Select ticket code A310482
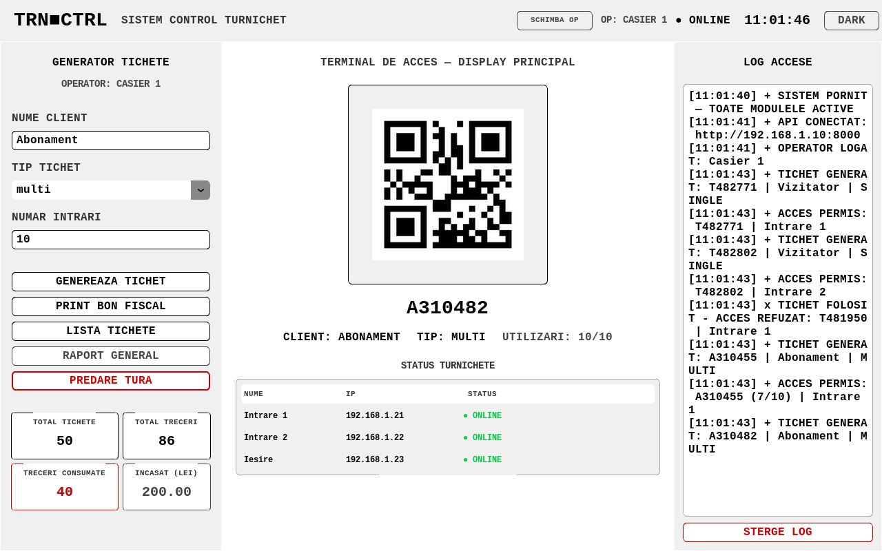The image size is (882, 551). coord(448,308)
